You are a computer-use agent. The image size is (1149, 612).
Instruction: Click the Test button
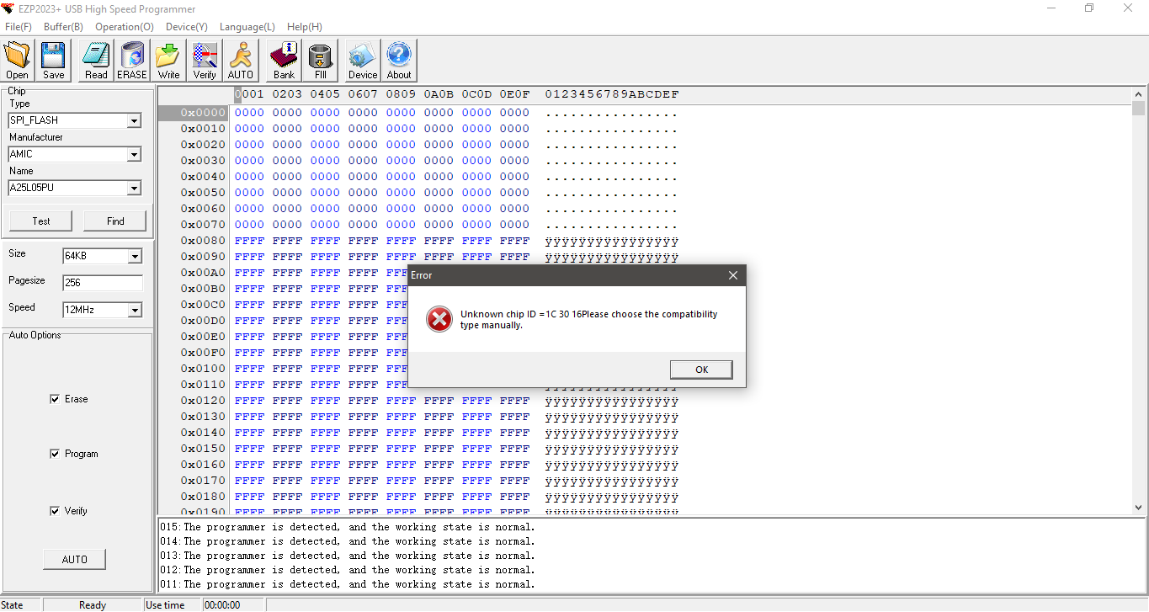(41, 221)
